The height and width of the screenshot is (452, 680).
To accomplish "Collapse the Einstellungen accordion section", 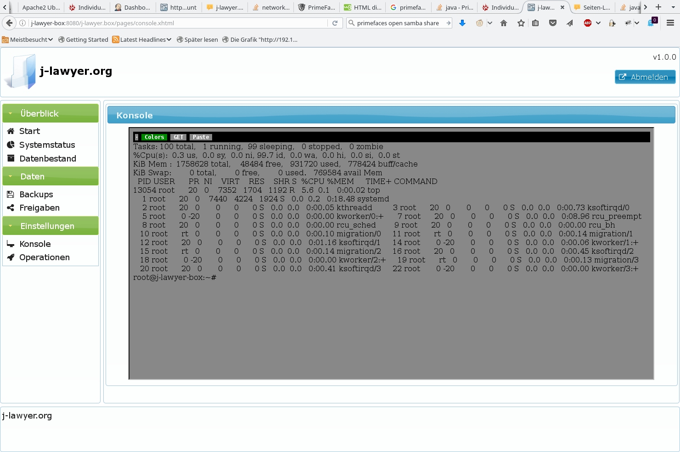I will tap(51, 226).
